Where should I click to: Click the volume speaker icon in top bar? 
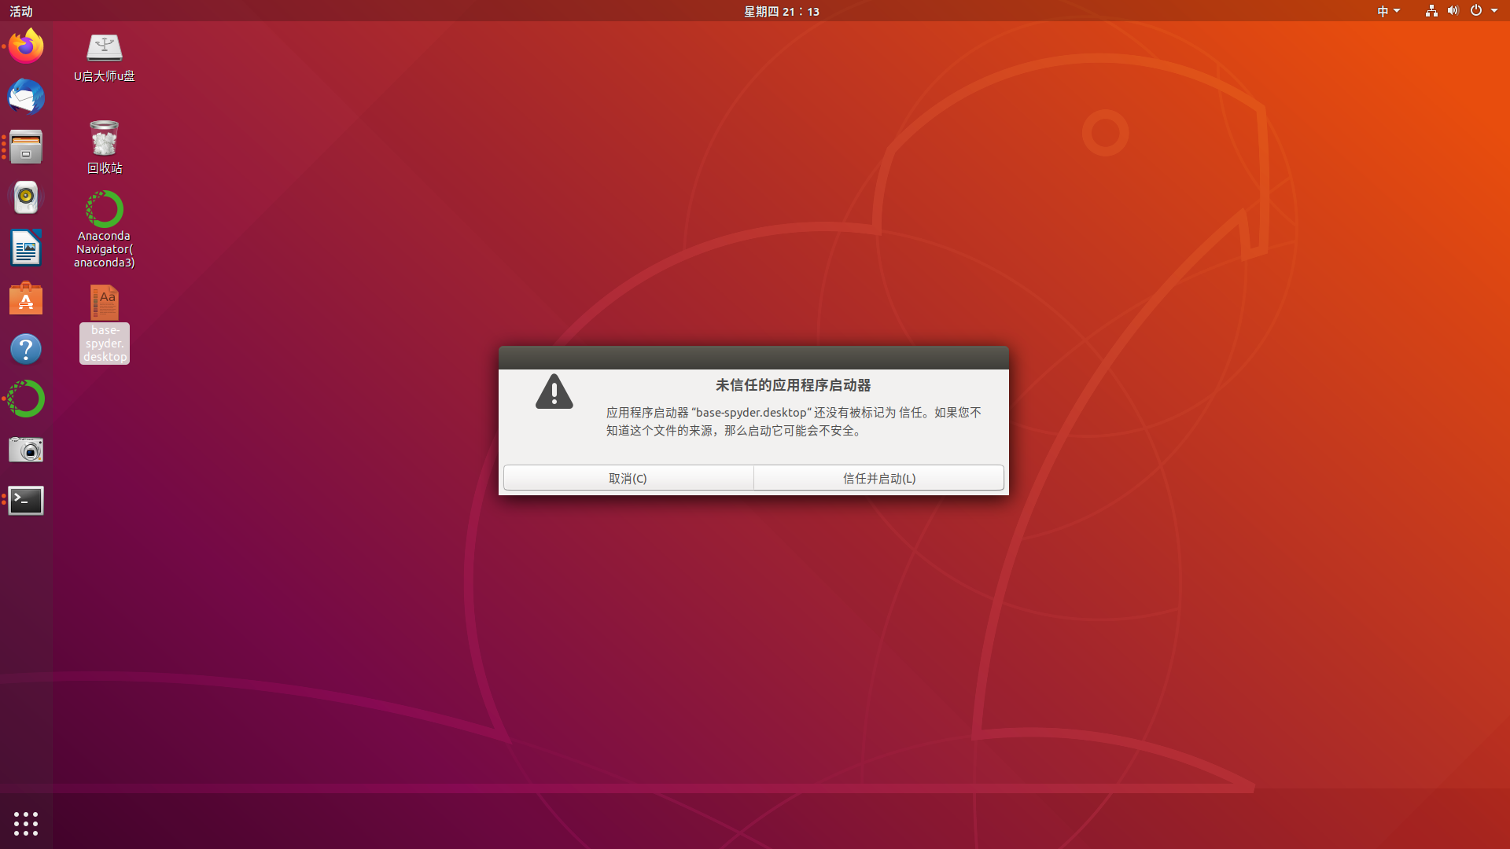tap(1453, 11)
